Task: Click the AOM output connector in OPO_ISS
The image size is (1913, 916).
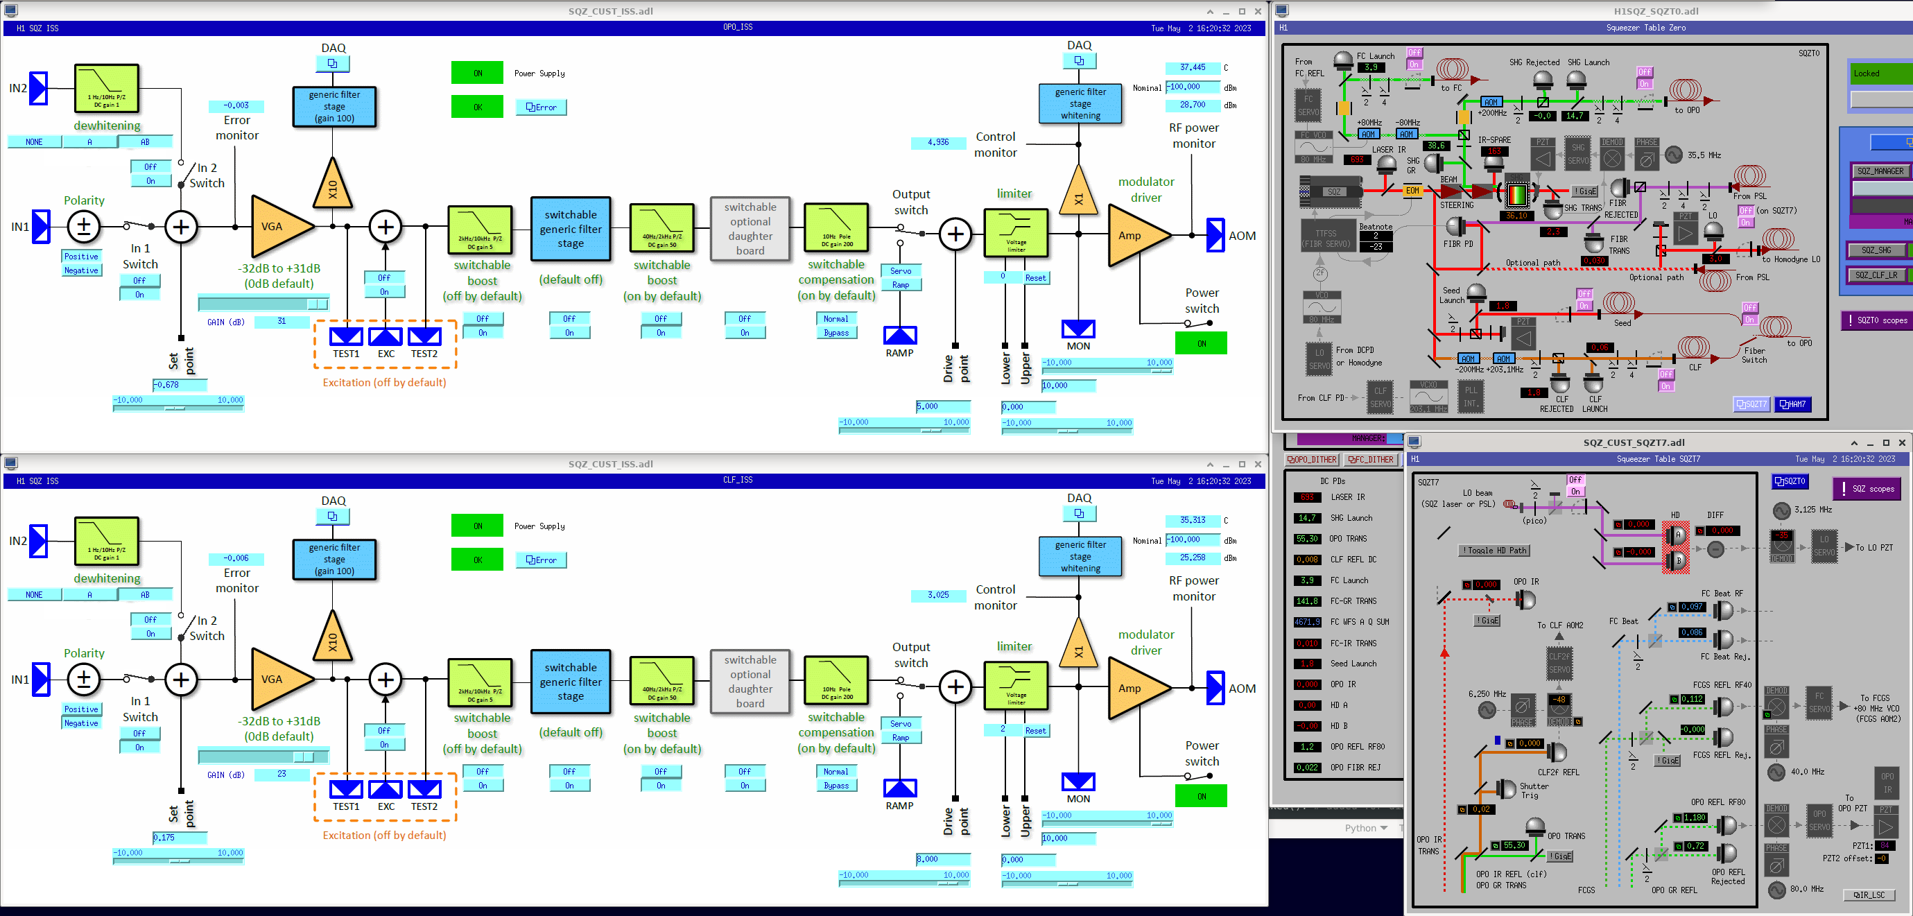Action: click(x=1215, y=236)
